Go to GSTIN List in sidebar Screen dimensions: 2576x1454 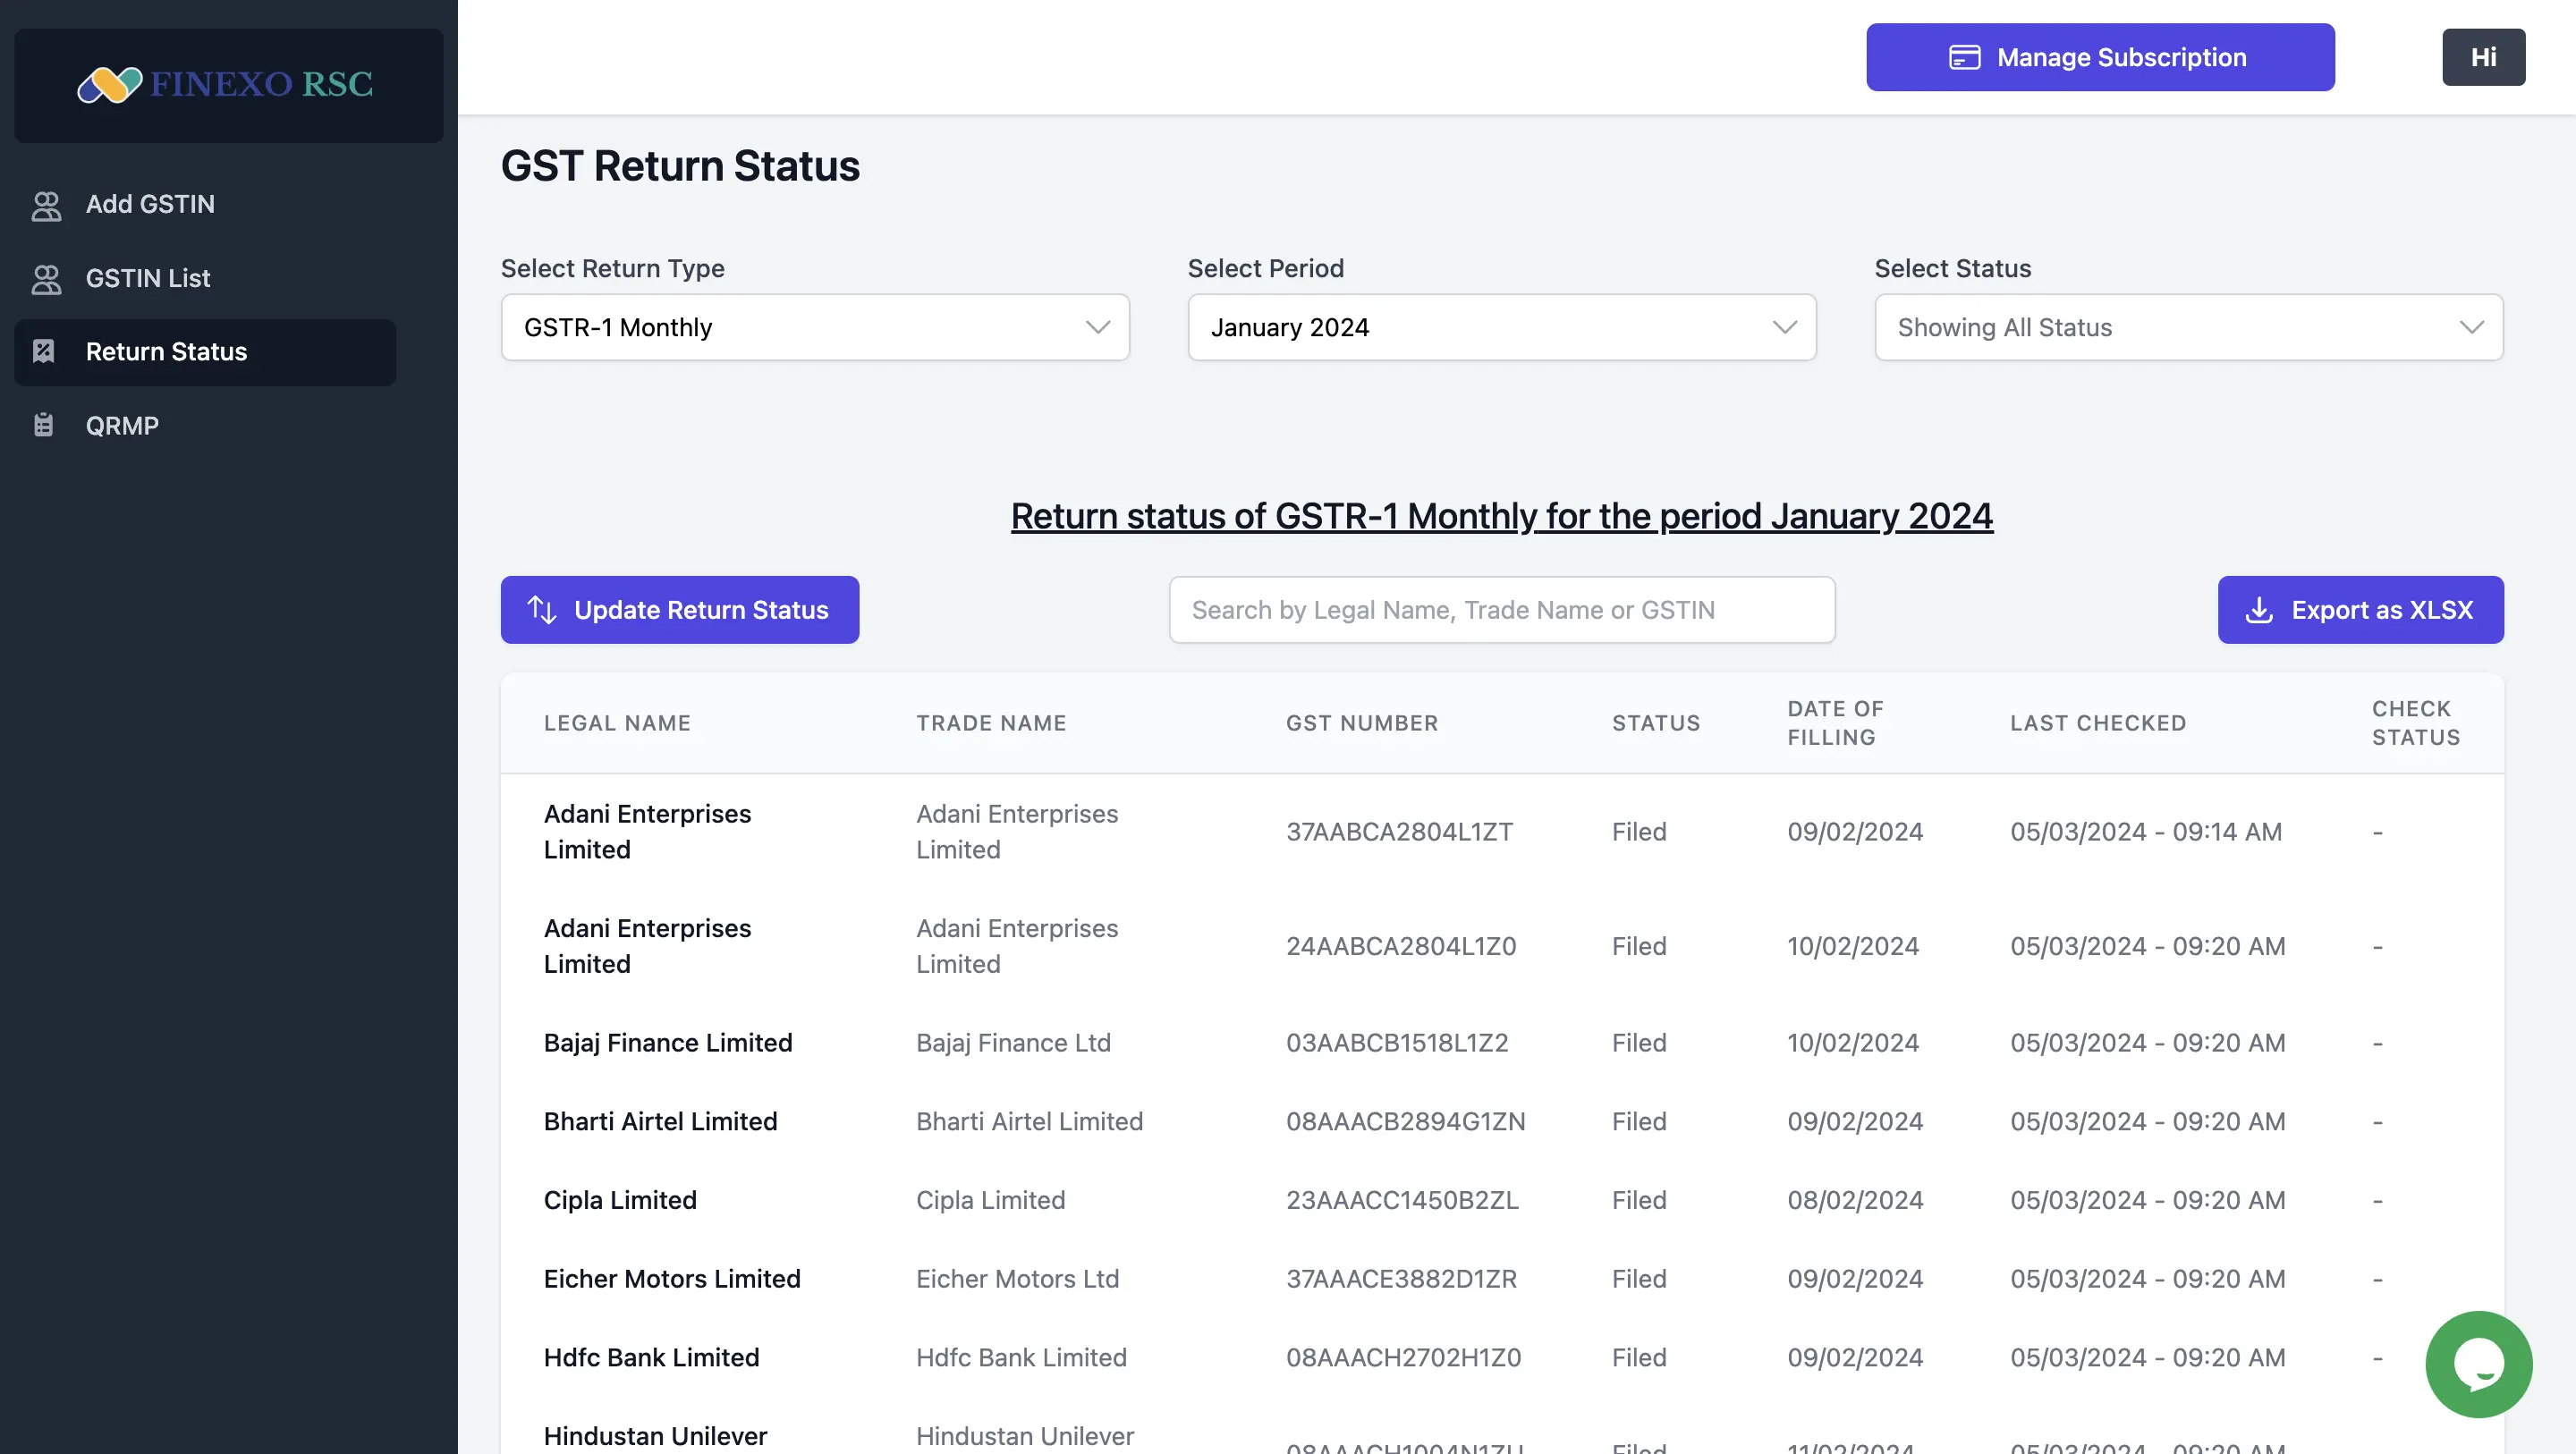(148, 279)
